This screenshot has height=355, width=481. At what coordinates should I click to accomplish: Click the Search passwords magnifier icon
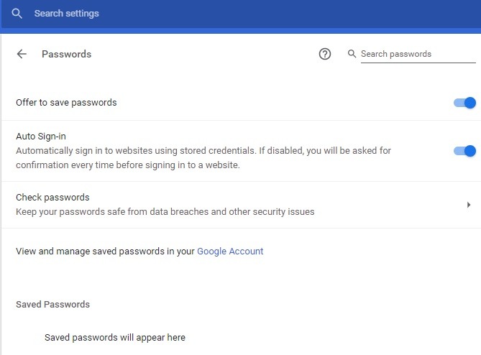352,54
